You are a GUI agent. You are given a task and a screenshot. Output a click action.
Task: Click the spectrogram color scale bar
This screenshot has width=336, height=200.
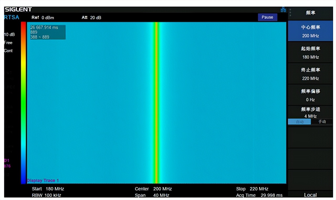point(23,103)
